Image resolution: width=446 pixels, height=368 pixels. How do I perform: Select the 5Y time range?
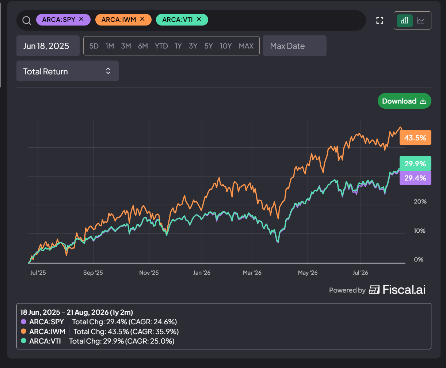(x=209, y=46)
